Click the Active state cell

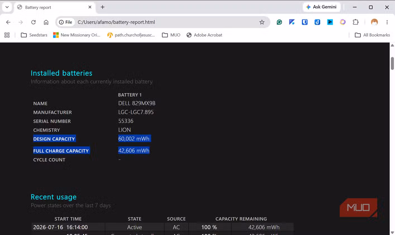point(134,227)
